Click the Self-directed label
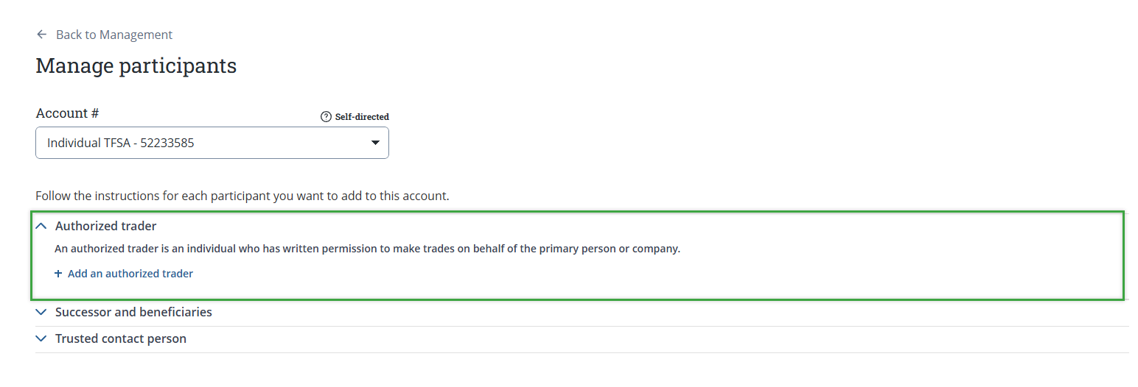Screen dimensions: 1138x387 [x=362, y=117]
